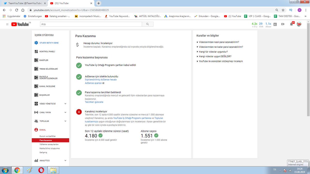Image resolution: width=310 pixels, height=174 pixels.
Task: Reload the page
Action: [x=17, y=10]
